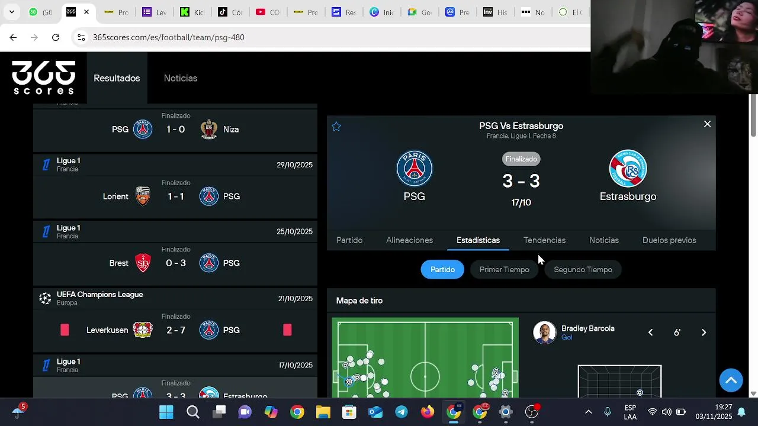This screenshot has height=426, width=758.
Task: Click the Niza team crest
Action: [209, 130]
